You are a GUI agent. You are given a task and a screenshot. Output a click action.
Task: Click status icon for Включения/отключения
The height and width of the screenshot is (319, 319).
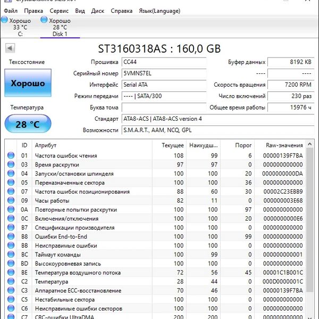tap(11, 219)
